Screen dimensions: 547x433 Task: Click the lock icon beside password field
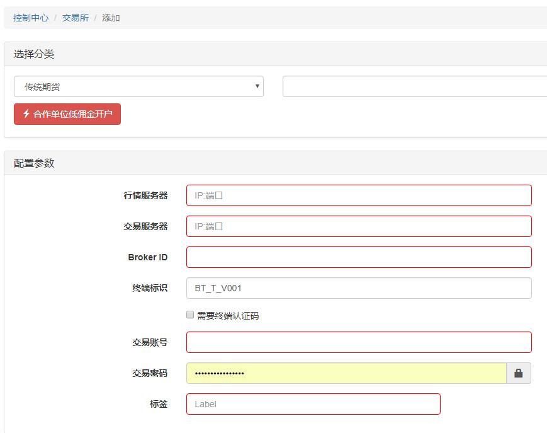coord(519,373)
